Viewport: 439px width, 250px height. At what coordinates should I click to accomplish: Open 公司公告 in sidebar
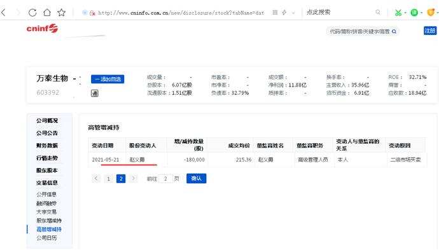point(47,133)
